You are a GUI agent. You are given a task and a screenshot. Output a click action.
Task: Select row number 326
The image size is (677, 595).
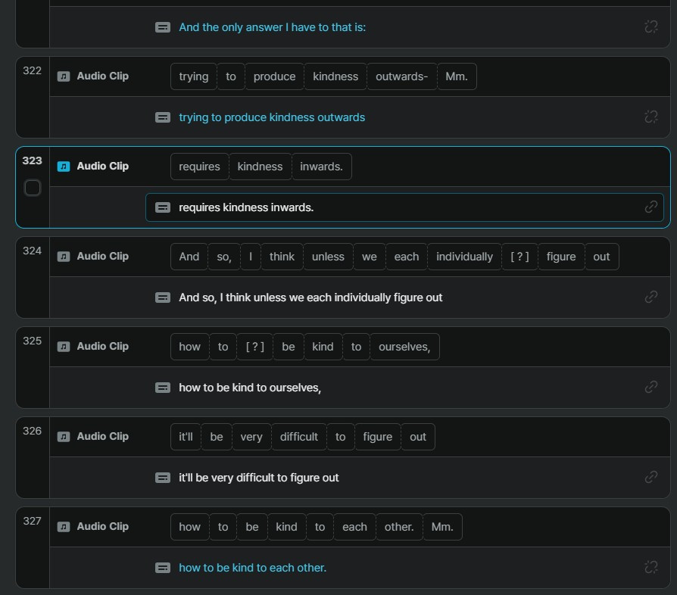32,431
